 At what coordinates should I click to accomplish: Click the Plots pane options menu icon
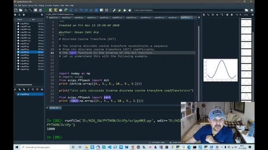pos(253,15)
